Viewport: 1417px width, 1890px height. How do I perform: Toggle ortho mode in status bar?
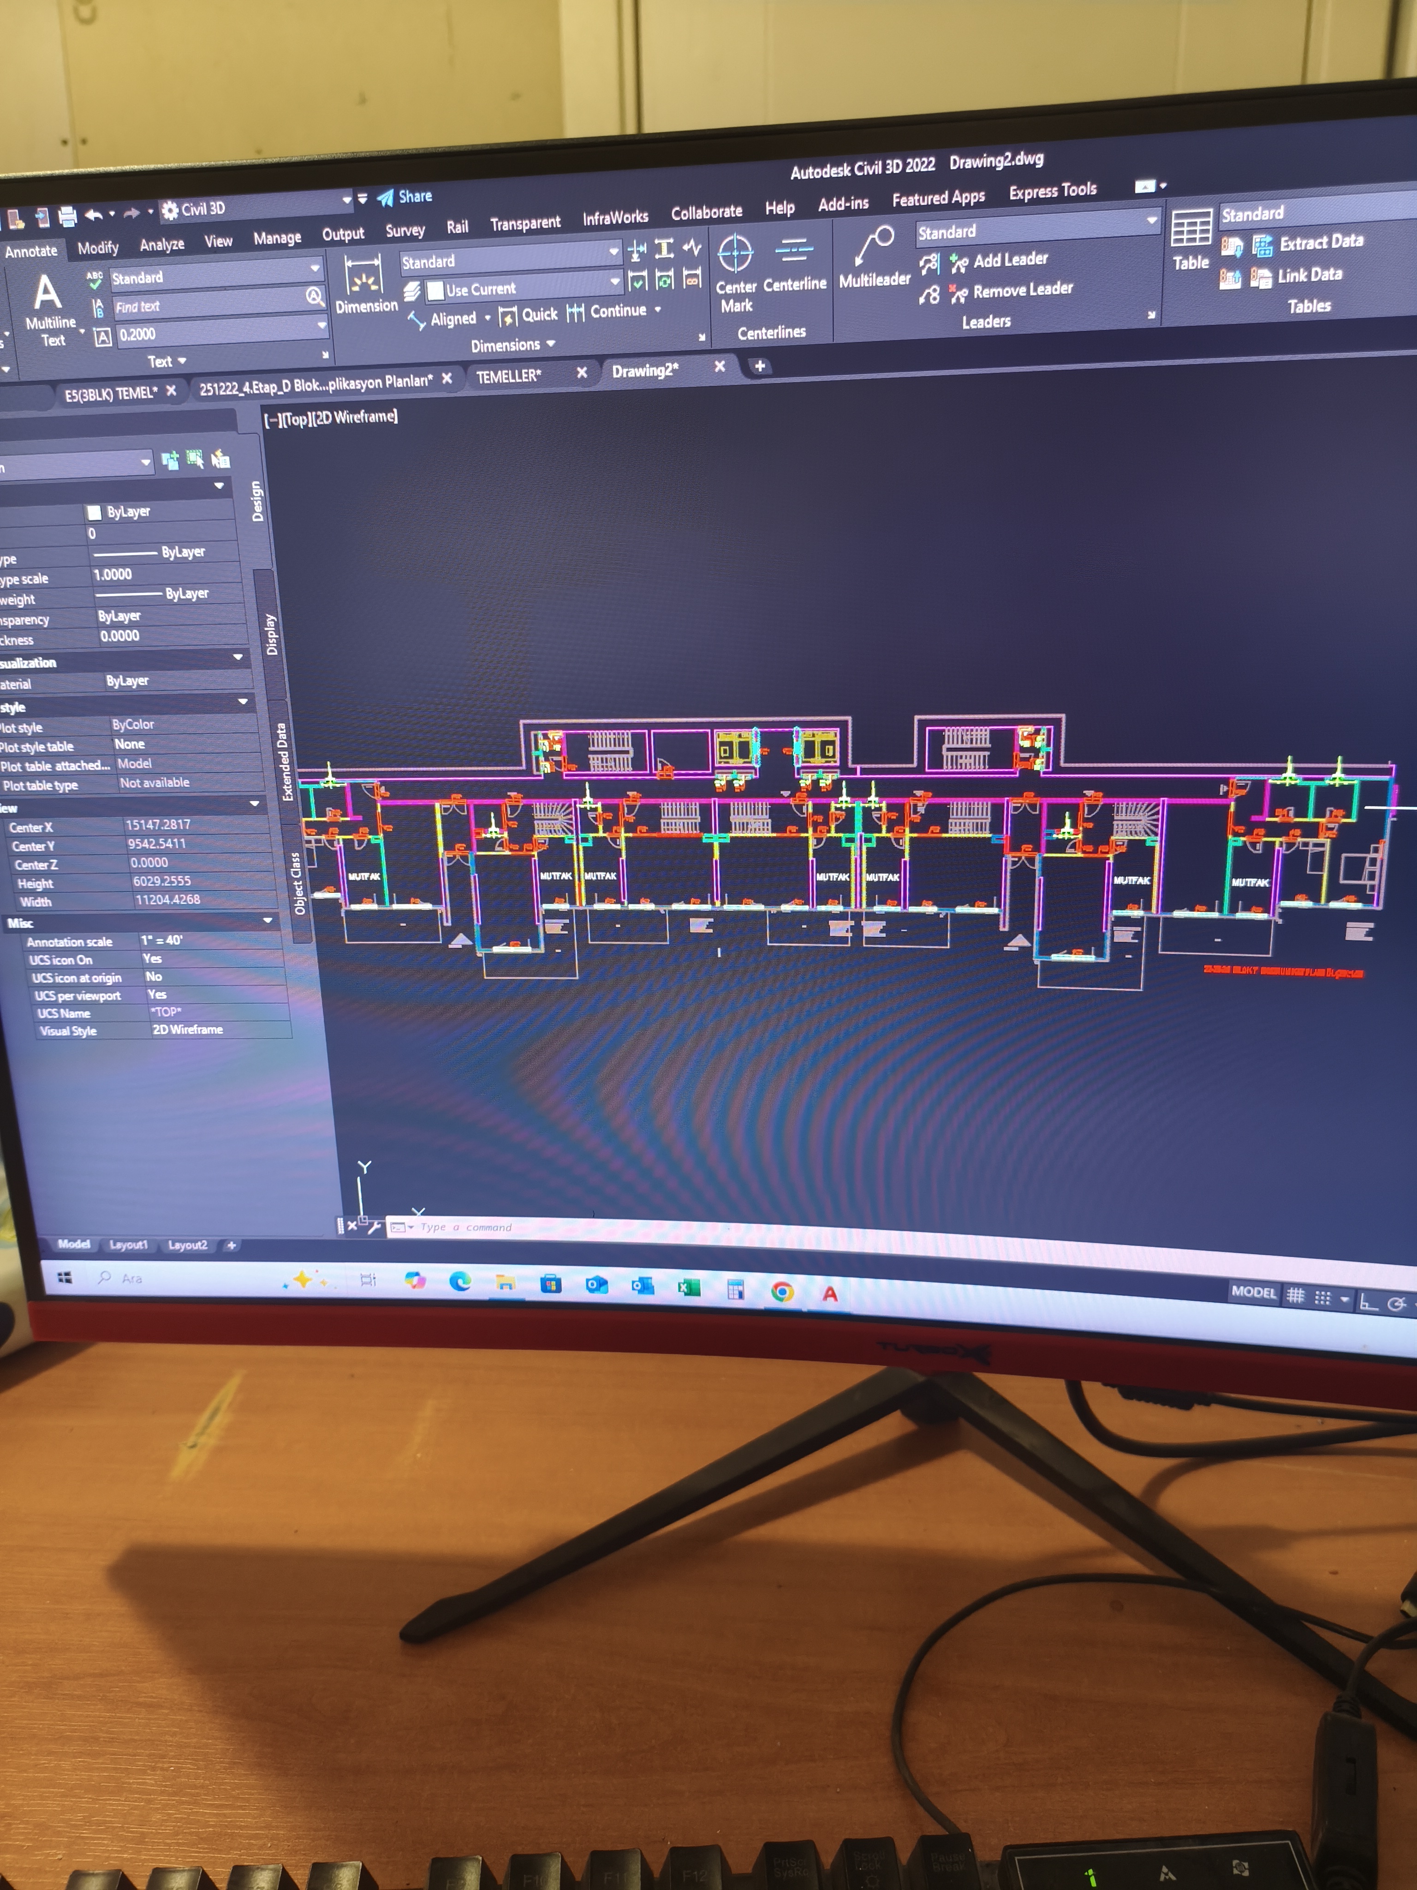pyautogui.click(x=1369, y=1301)
